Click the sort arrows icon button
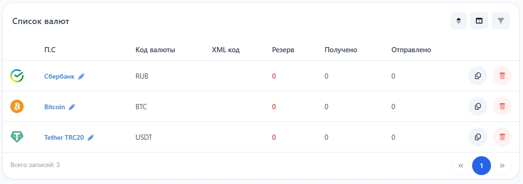The height and width of the screenshot is (184, 523). click(458, 21)
